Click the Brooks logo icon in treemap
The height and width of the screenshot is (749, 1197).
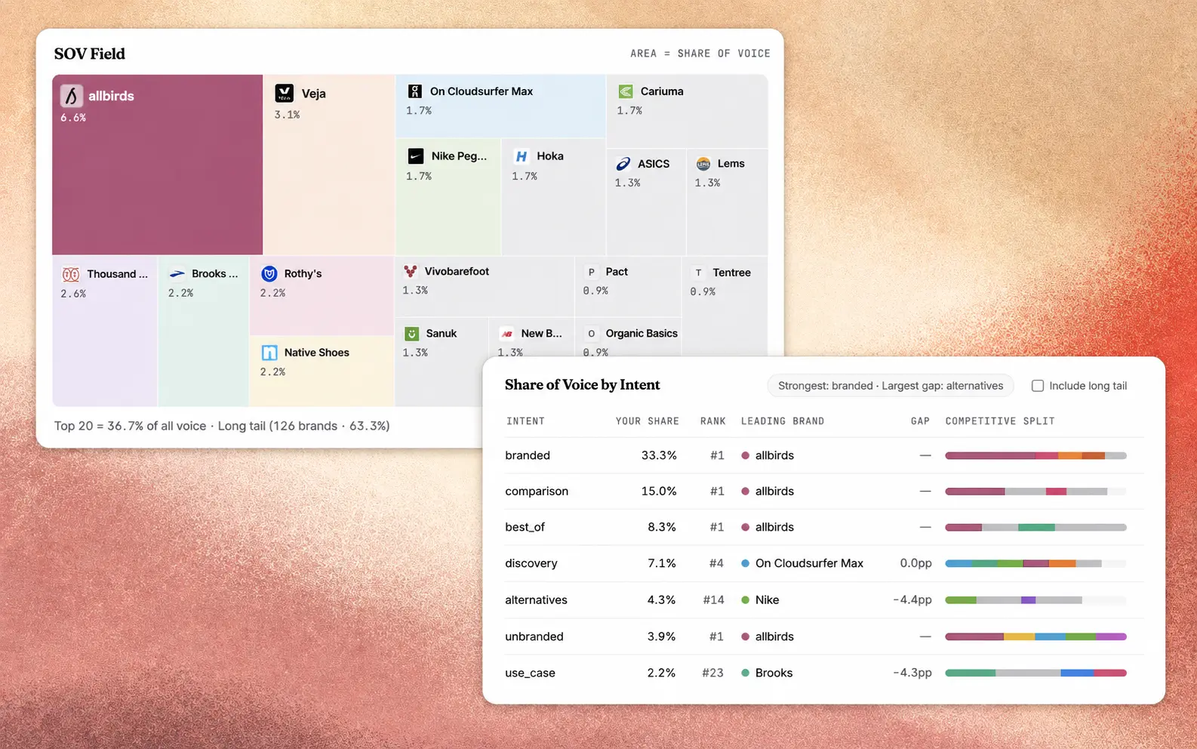177,274
